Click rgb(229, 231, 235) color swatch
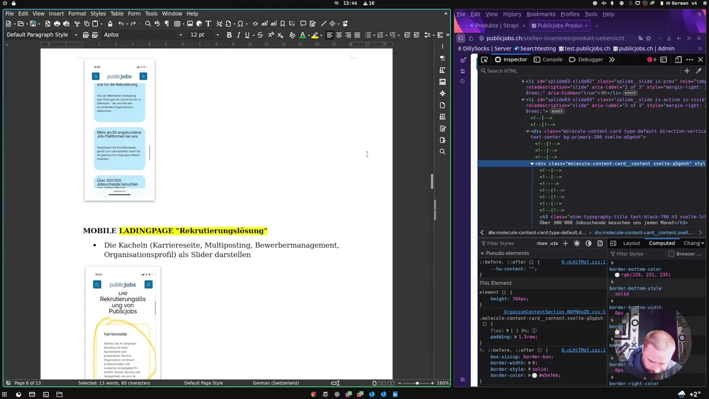Image resolution: width=709 pixels, height=399 pixels. [617, 275]
